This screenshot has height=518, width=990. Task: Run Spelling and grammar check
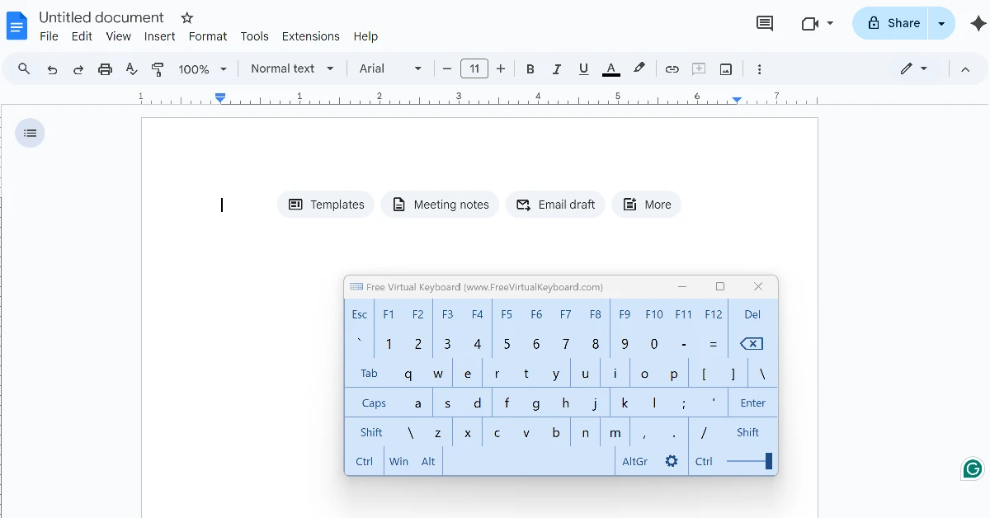click(x=131, y=68)
